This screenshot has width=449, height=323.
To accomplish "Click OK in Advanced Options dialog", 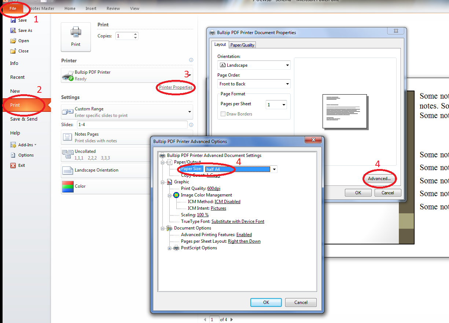I will click(x=266, y=302).
